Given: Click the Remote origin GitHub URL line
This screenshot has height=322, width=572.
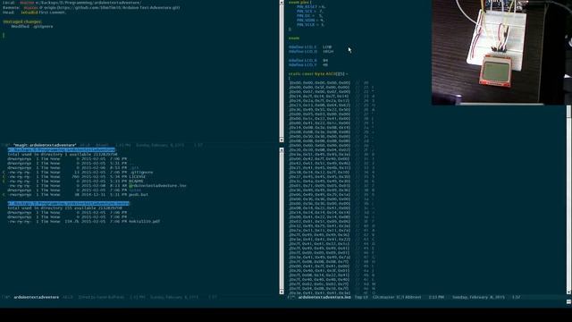Looking at the screenshot, I should click(91, 7).
